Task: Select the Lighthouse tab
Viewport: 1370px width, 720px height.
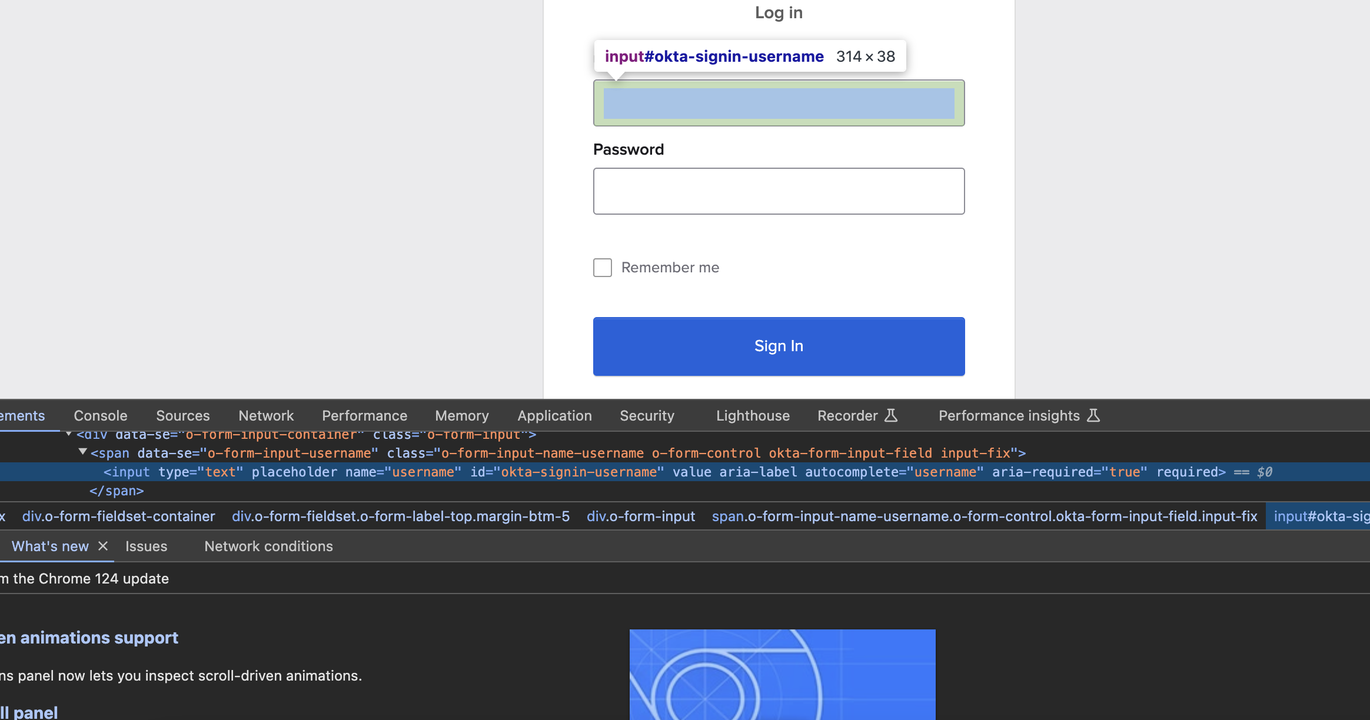Action: [x=753, y=416]
